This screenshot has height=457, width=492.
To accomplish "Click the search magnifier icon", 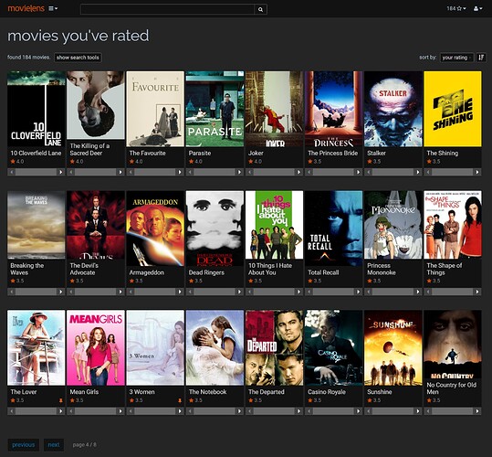I will pos(260,9).
